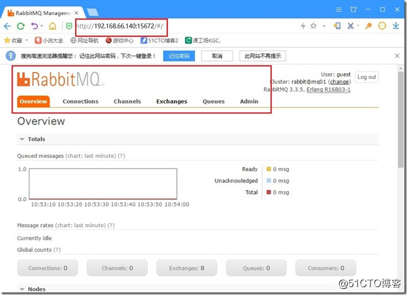
Task: Click the Channels: 0 count button
Action: click(x=118, y=268)
